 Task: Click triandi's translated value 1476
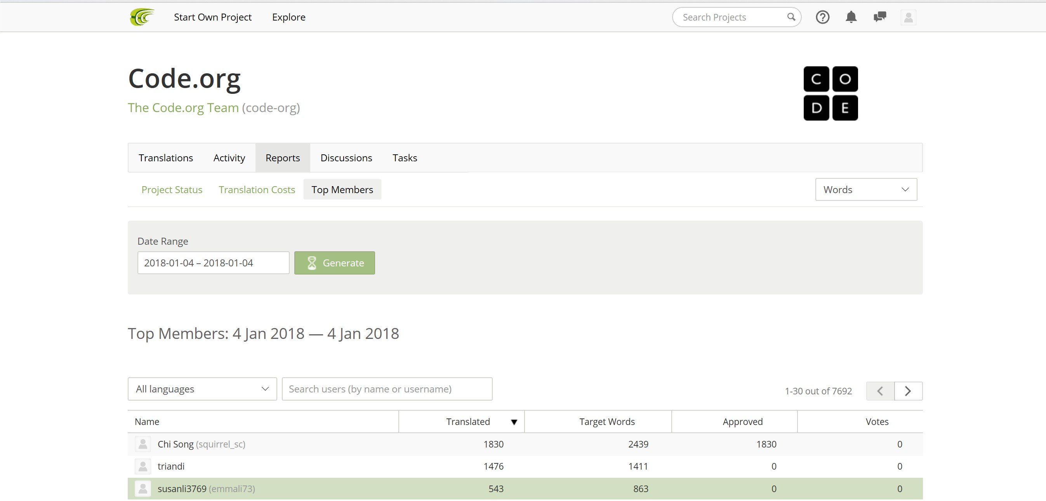pos(493,466)
